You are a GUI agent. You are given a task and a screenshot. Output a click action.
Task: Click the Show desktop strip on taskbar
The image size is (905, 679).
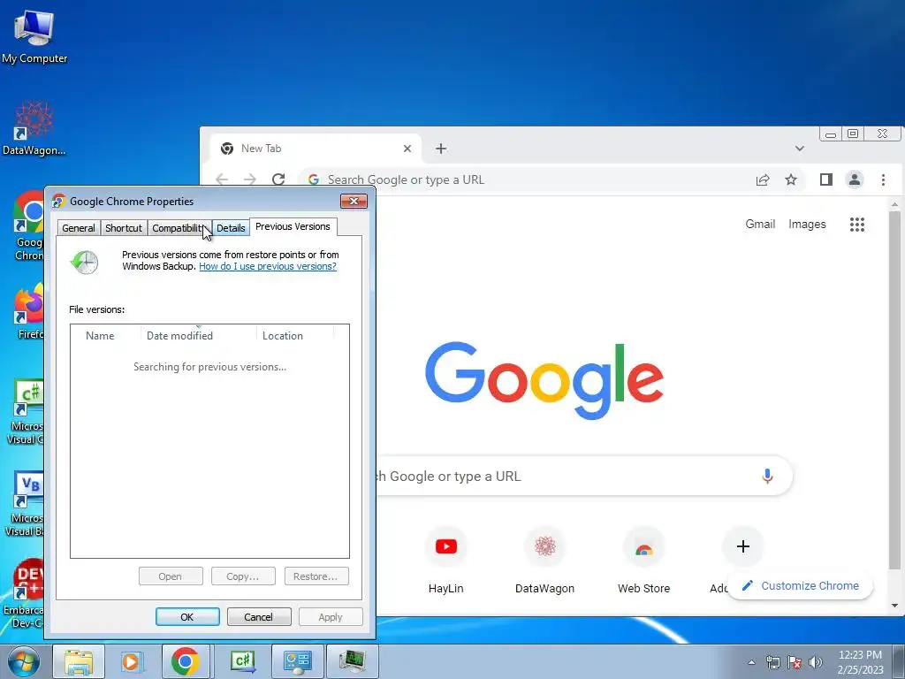point(899,661)
